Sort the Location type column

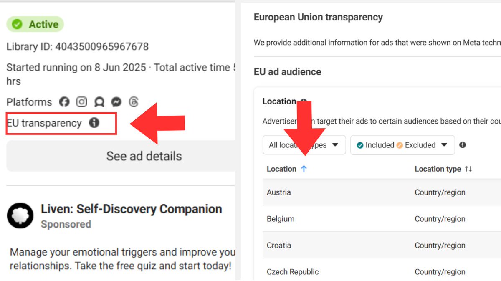coord(468,169)
